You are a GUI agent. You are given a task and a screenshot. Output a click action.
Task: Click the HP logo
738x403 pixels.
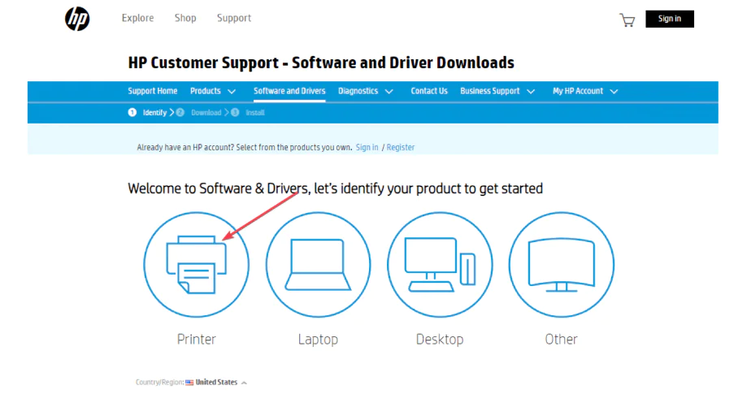pyautogui.click(x=77, y=19)
